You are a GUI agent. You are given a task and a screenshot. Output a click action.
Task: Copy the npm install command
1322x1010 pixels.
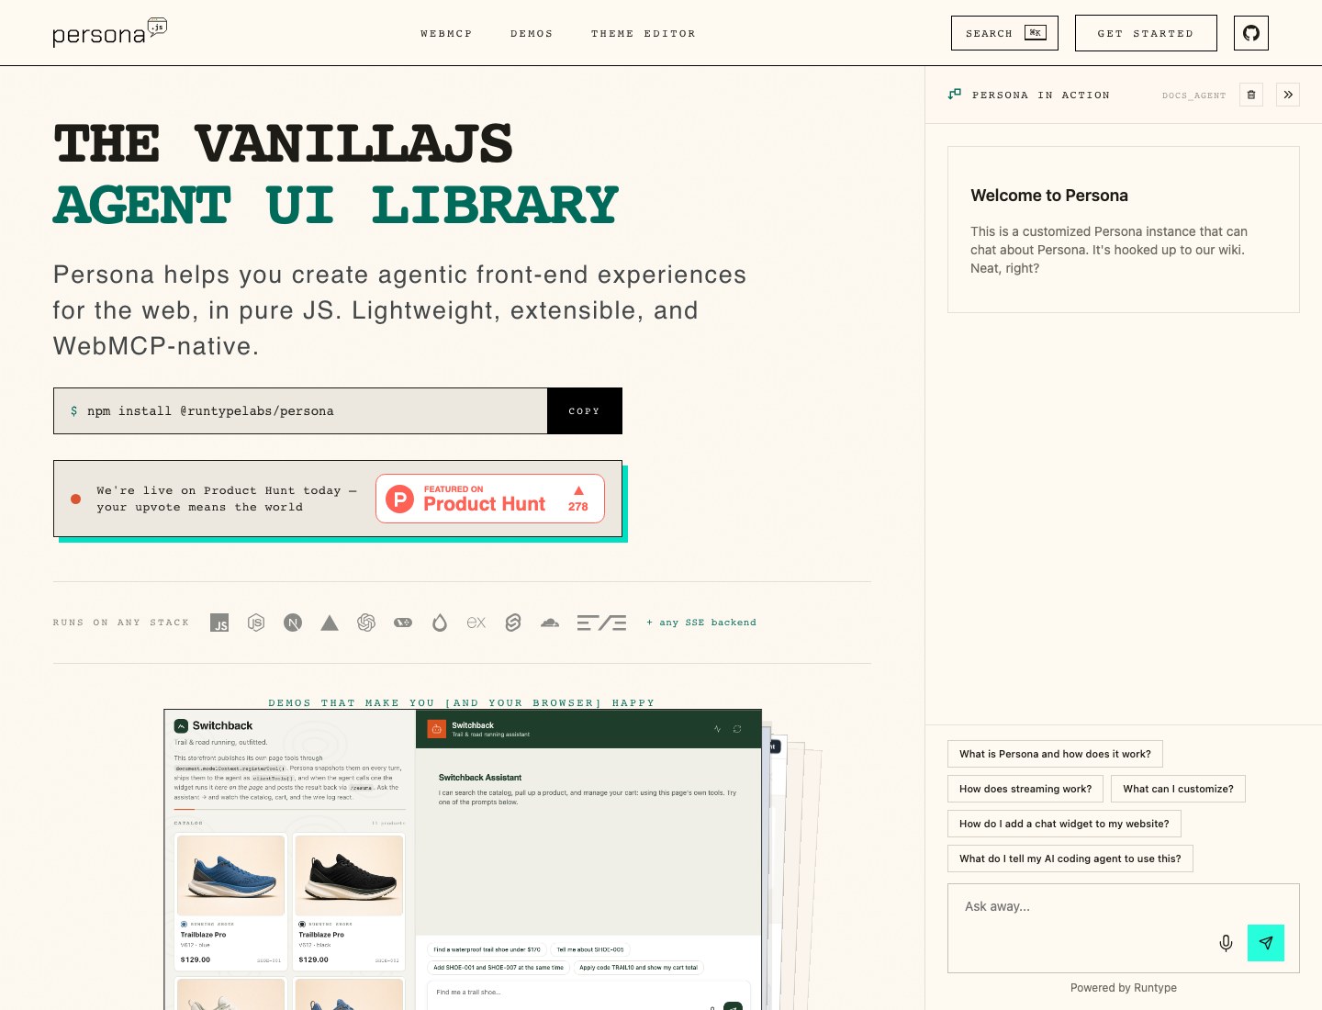click(584, 411)
